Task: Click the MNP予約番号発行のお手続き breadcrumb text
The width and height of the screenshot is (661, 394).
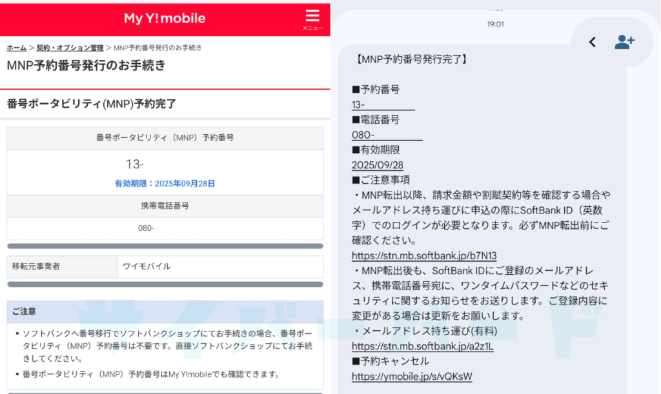Action: click(158, 48)
